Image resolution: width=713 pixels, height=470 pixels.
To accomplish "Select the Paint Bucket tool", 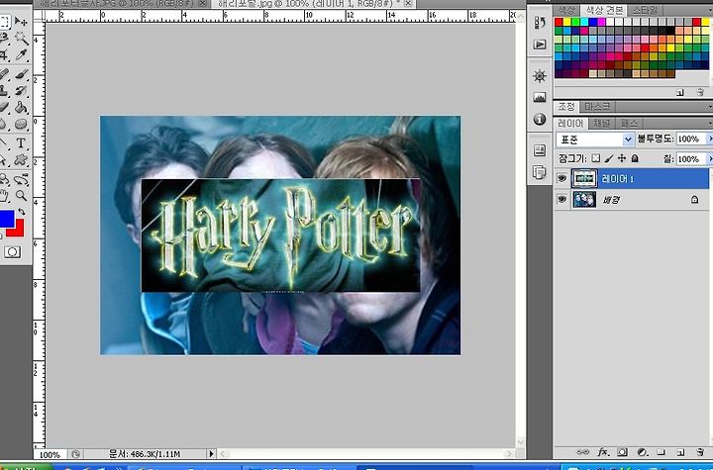I will 21,107.
